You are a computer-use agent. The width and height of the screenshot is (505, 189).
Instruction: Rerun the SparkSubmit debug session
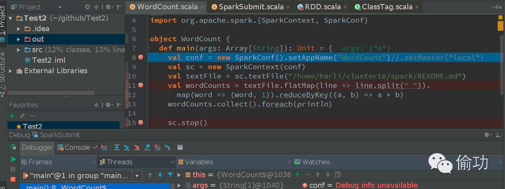pyautogui.click(x=13, y=147)
